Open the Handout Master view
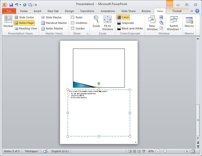The image size is (202, 156). coord(55,23)
